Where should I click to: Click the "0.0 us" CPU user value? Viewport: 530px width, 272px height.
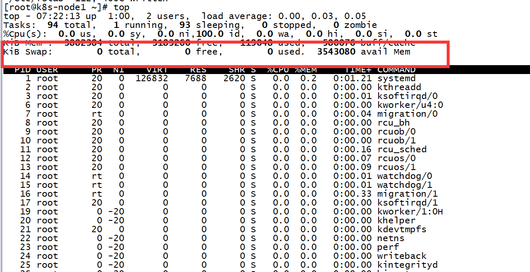(x=74, y=34)
